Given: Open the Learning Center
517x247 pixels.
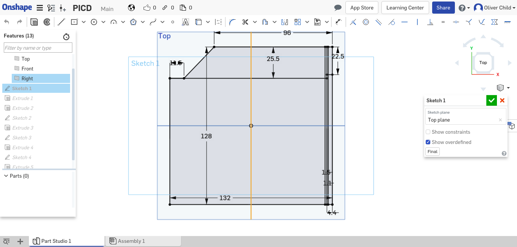Looking at the screenshot, I should [405, 8].
